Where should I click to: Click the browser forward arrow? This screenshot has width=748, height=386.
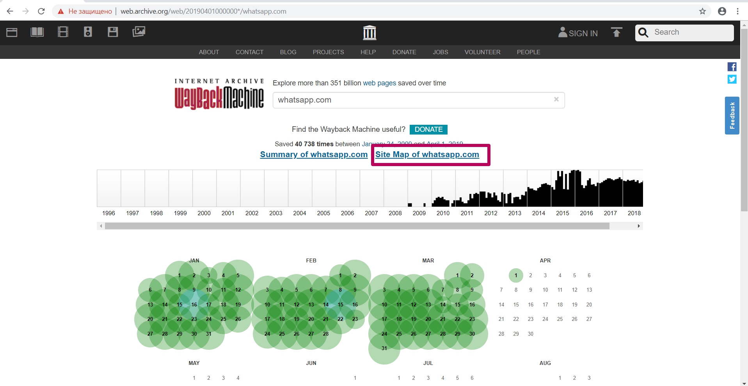26,11
